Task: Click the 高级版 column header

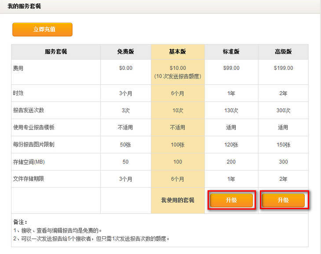Action: (x=283, y=51)
